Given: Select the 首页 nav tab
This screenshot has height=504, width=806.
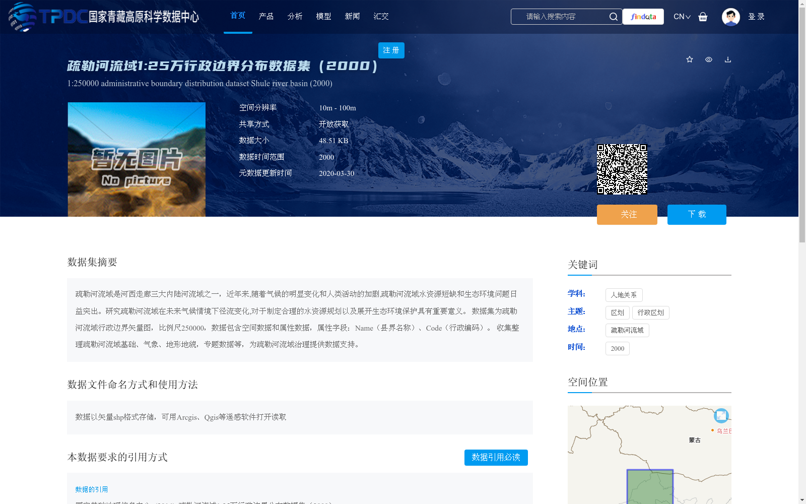Looking at the screenshot, I should tap(238, 16).
